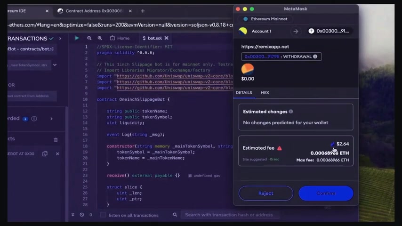Click the browser address bar URL
402x226 pixels.
pyautogui.click(x=121, y=25)
